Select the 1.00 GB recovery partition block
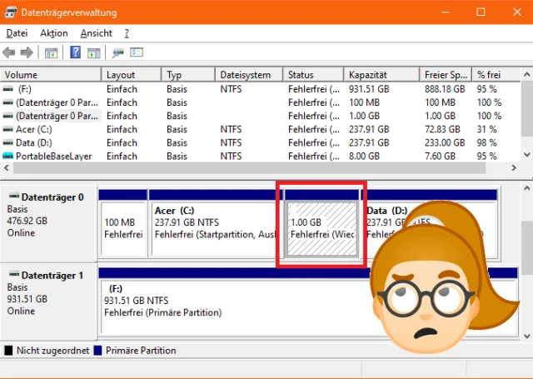 point(321,229)
